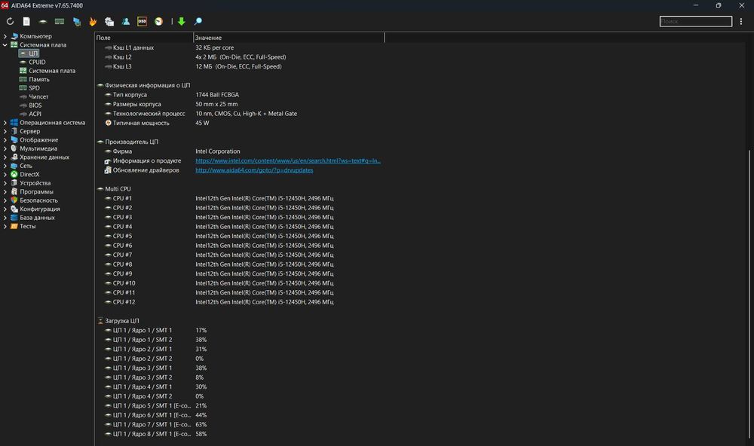The width and height of the screenshot is (754, 446).
Task: Click the magnifier search toolbar icon
Action: 198,22
